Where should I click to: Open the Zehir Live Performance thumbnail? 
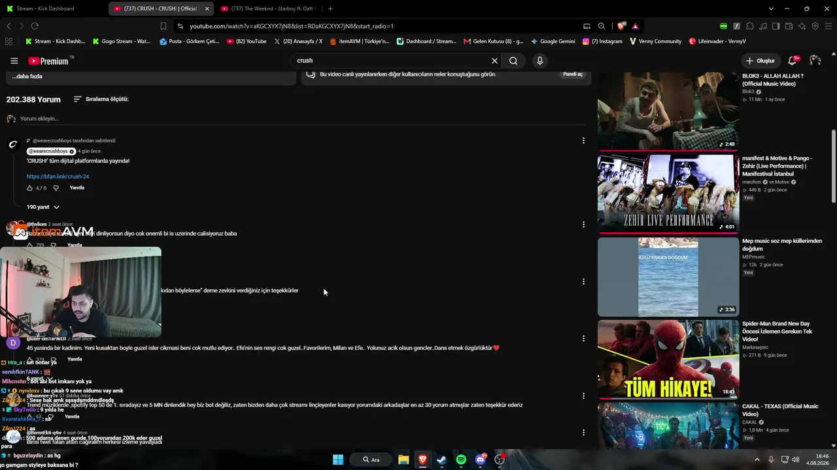[668, 193]
